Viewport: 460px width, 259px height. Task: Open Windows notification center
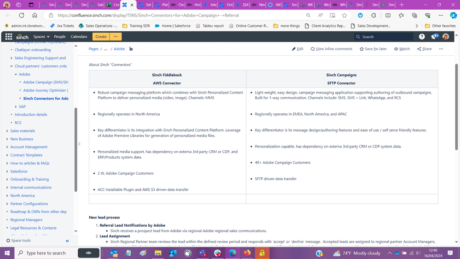[450, 253]
